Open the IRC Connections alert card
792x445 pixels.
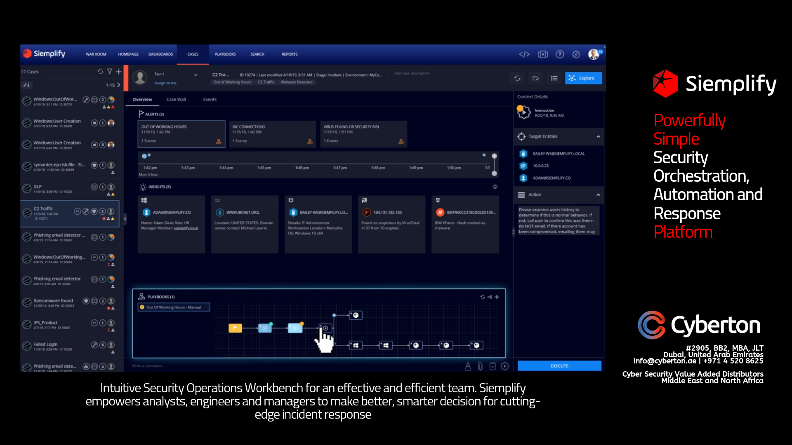coord(272,134)
